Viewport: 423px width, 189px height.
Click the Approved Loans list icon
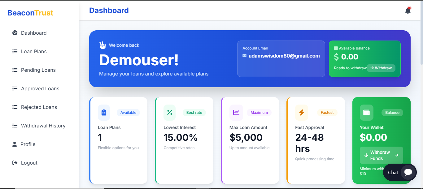click(x=15, y=88)
